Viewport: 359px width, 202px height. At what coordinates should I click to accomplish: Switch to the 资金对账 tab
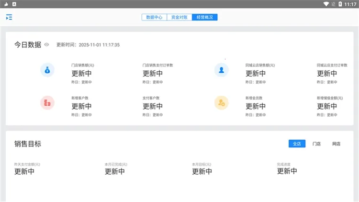click(x=179, y=17)
